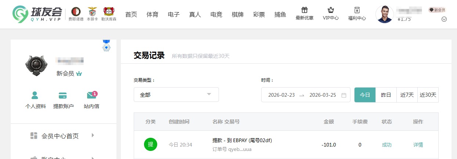Open 最新优惠 gift icon
This screenshot has width=457, height=159.
[305, 10]
